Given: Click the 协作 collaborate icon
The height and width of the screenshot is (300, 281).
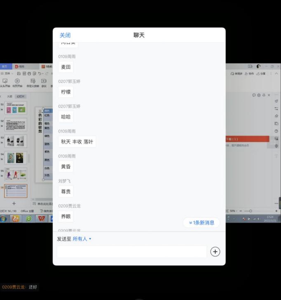Looking at the screenshot, I should pyautogui.click(x=249, y=74).
